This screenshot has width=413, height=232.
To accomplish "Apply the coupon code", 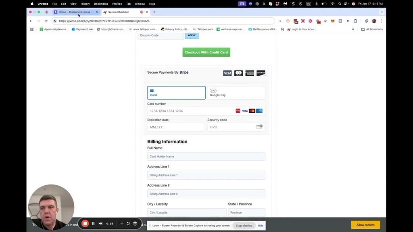I will pyautogui.click(x=192, y=35).
